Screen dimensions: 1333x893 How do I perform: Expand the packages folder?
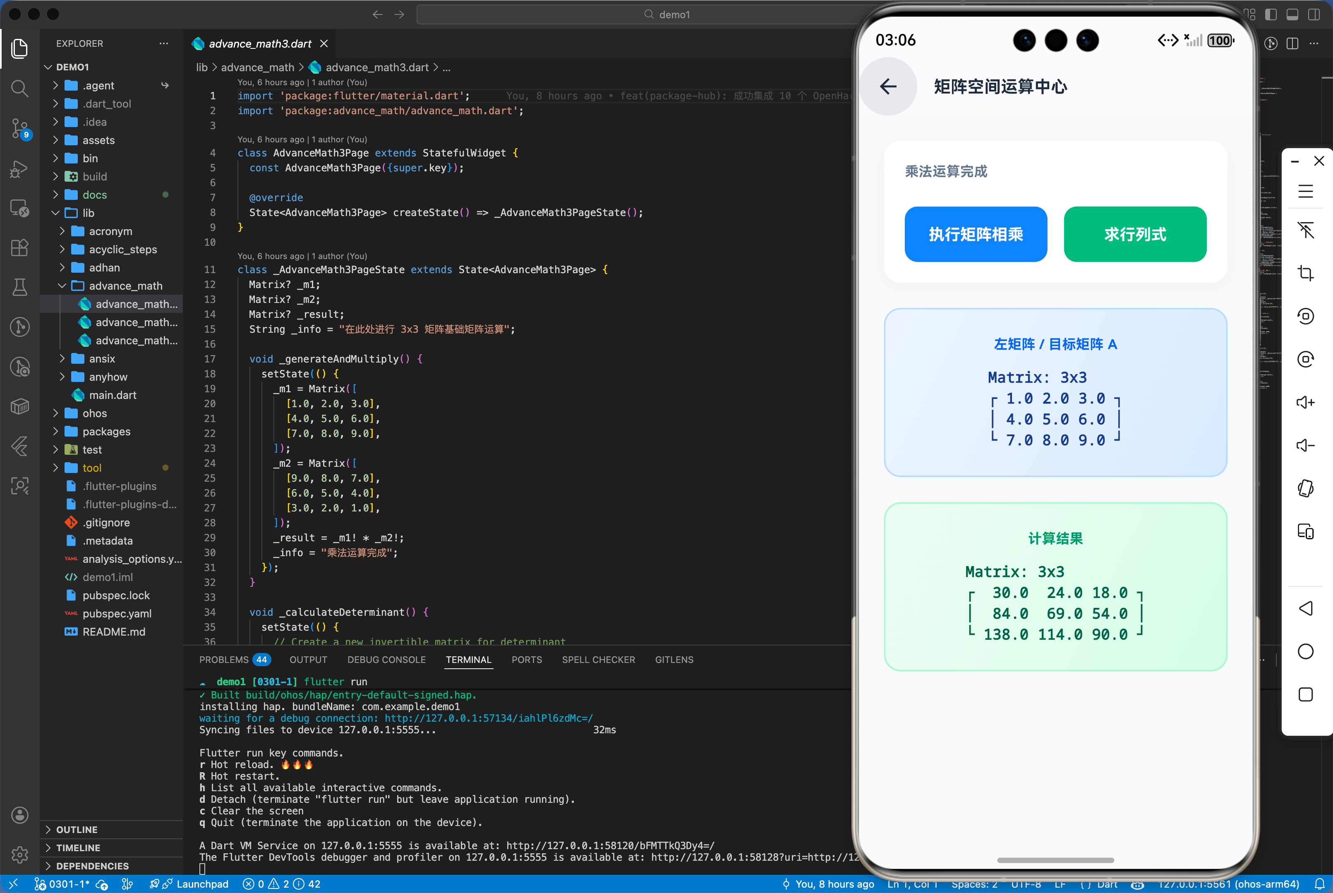pos(106,432)
